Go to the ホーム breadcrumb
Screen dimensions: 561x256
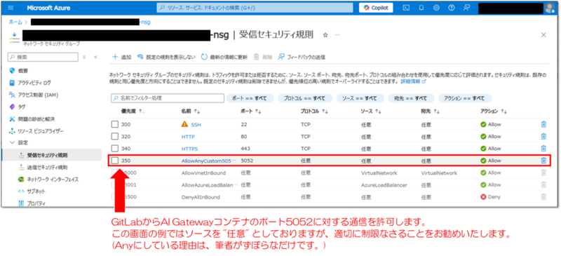pos(15,22)
